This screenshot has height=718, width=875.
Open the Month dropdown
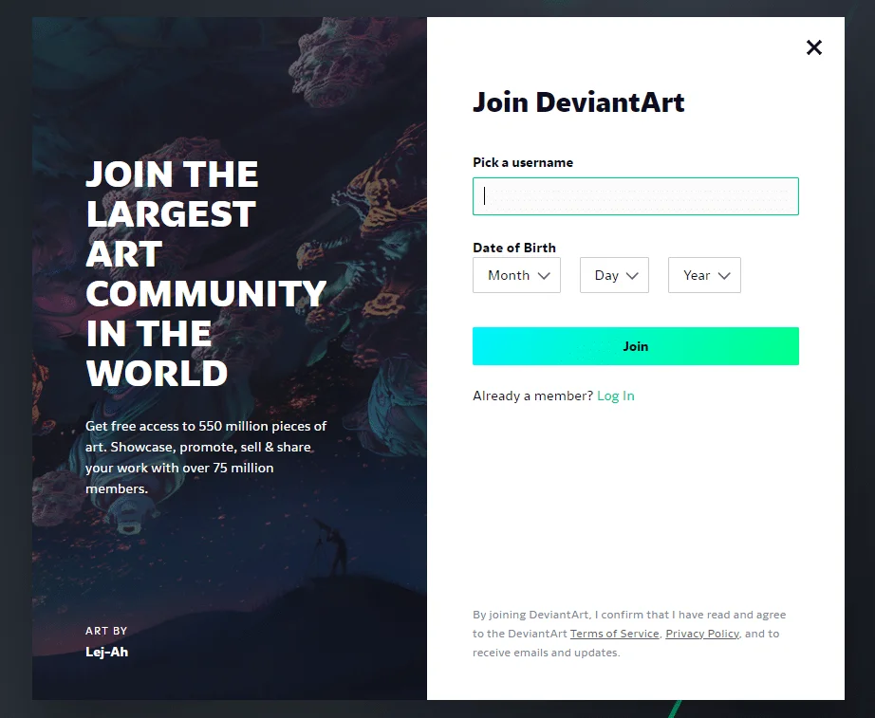coord(516,275)
